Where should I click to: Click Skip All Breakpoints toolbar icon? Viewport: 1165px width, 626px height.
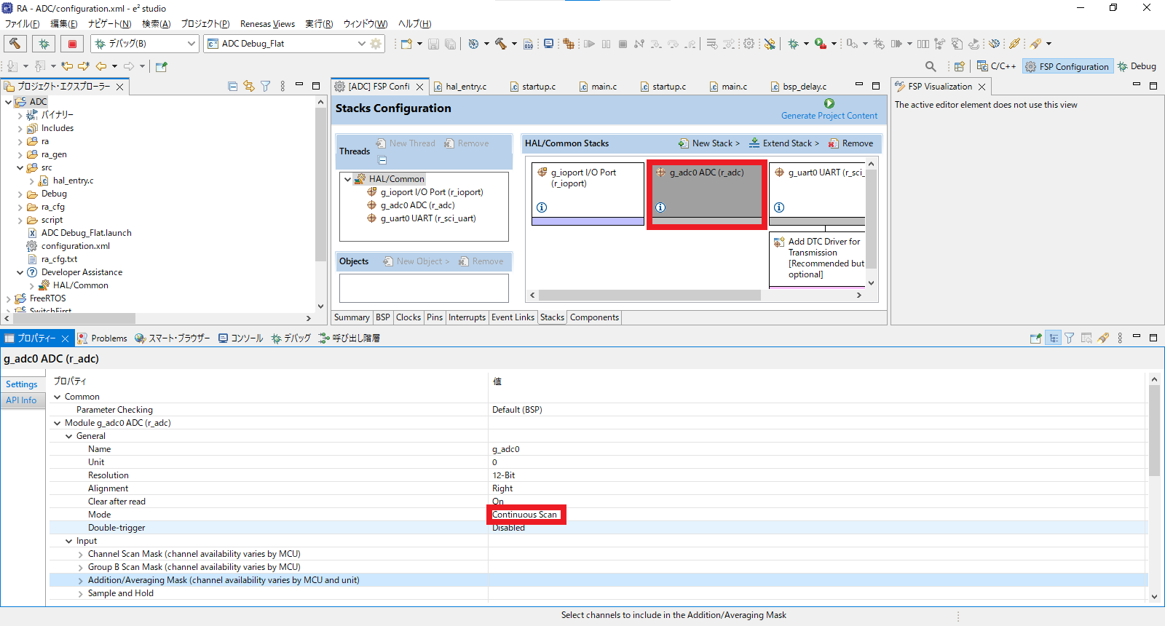(770, 44)
